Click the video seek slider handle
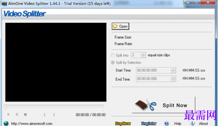The image size is (223, 126). click(x=5, y=107)
